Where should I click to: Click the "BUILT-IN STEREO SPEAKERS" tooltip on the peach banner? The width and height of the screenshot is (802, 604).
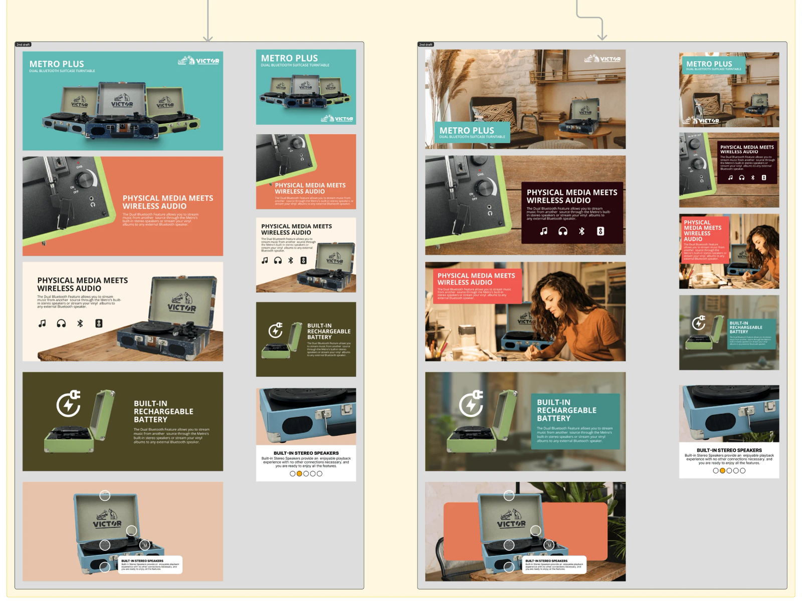click(x=150, y=564)
